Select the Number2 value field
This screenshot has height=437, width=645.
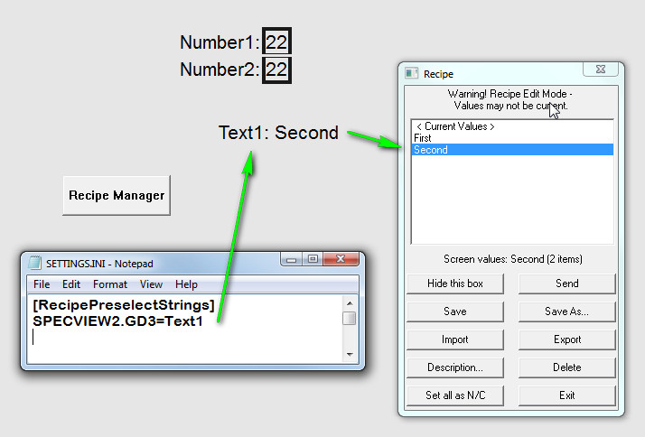(x=276, y=70)
